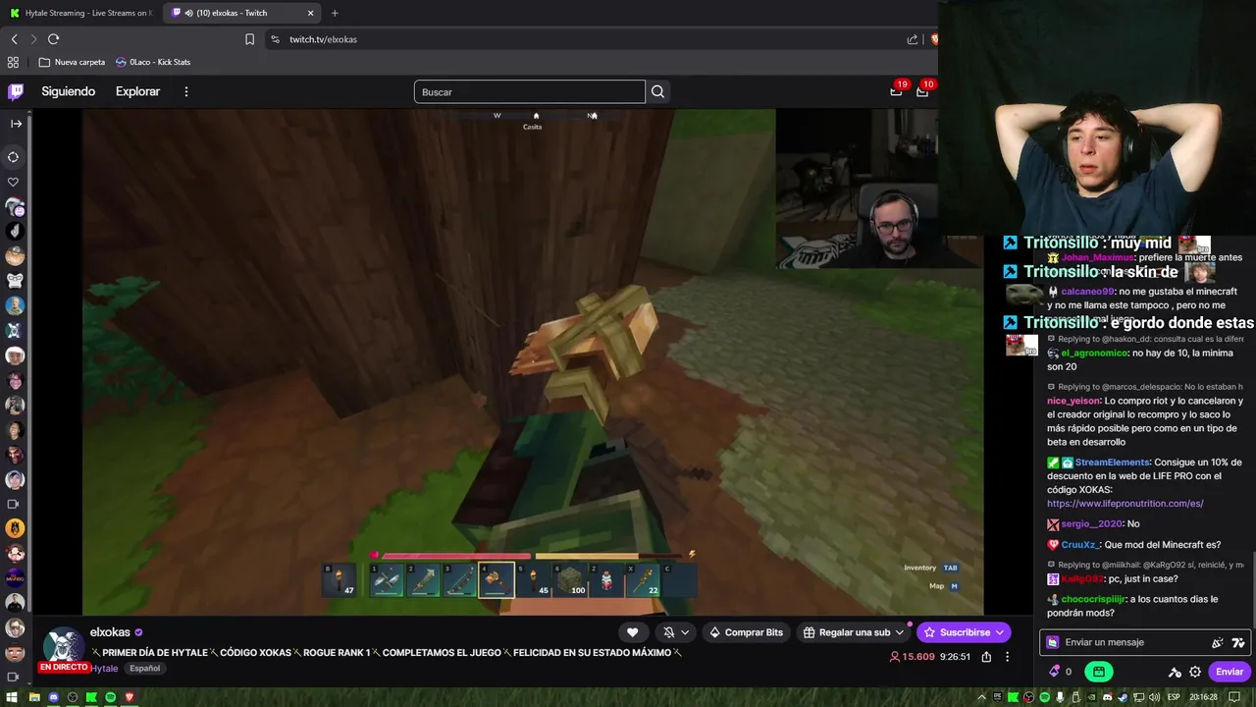
Task: Go to Siguiendo tab
Action: point(68,91)
